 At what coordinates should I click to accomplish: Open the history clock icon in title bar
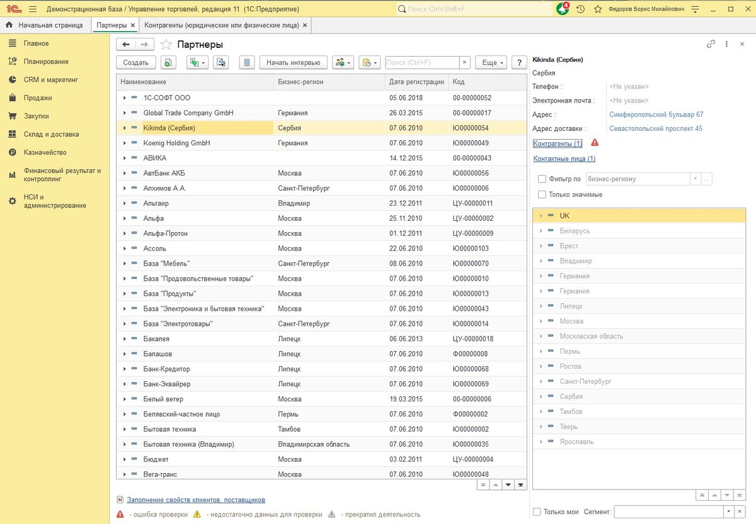click(580, 9)
